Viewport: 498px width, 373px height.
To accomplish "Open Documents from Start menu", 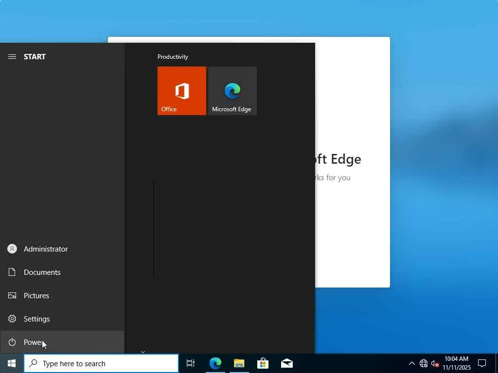I will point(62,272).
